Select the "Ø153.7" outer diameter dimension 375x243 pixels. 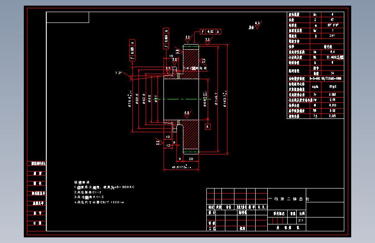click(225, 99)
